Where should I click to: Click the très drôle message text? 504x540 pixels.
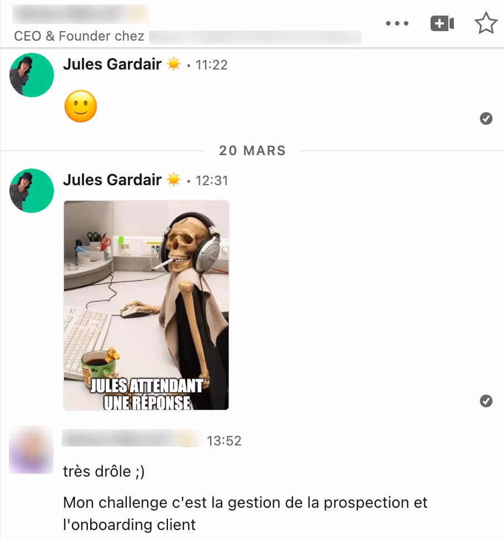(103, 471)
